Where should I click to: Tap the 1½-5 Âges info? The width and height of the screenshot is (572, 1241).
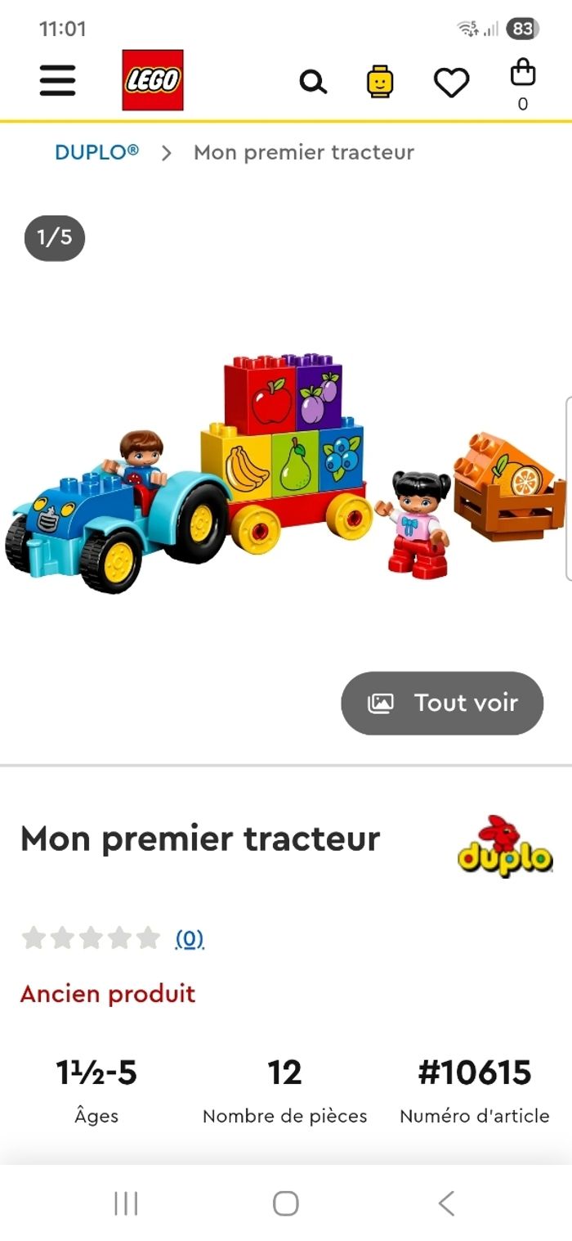coord(96,1091)
